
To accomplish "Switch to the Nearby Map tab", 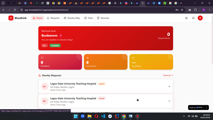I will pyautogui.click(x=72, y=18).
